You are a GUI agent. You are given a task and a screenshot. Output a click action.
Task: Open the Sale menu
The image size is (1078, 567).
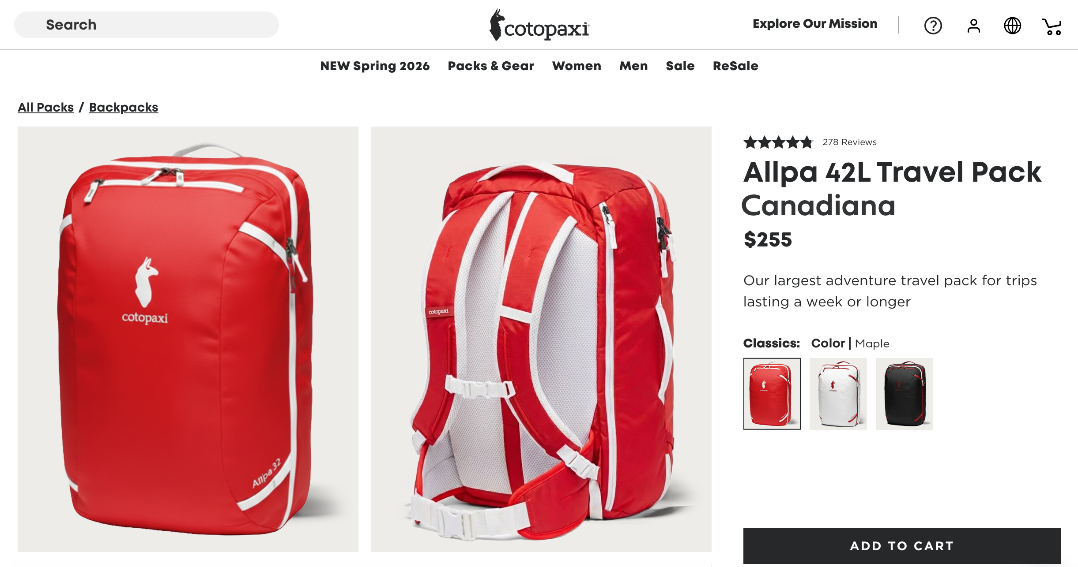coord(680,66)
